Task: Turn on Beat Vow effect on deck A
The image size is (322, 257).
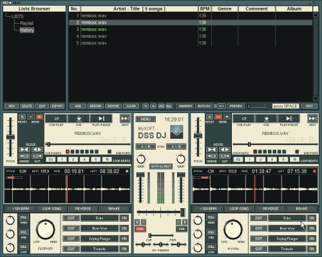Action: click(124, 228)
